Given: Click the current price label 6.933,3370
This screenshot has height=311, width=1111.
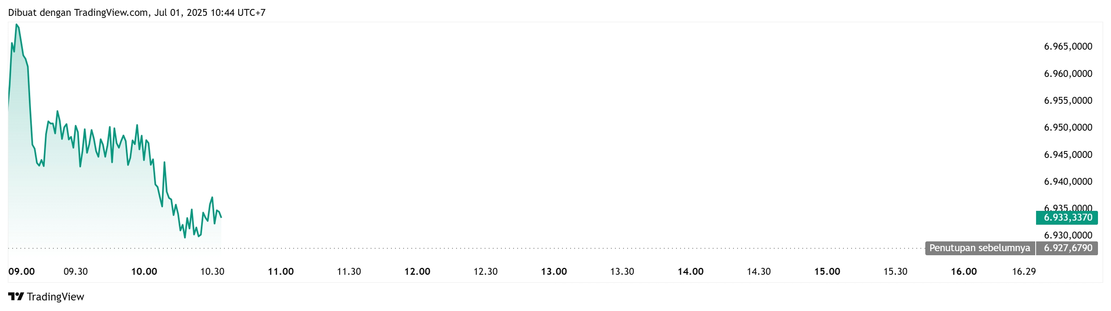Looking at the screenshot, I should (1067, 217).
